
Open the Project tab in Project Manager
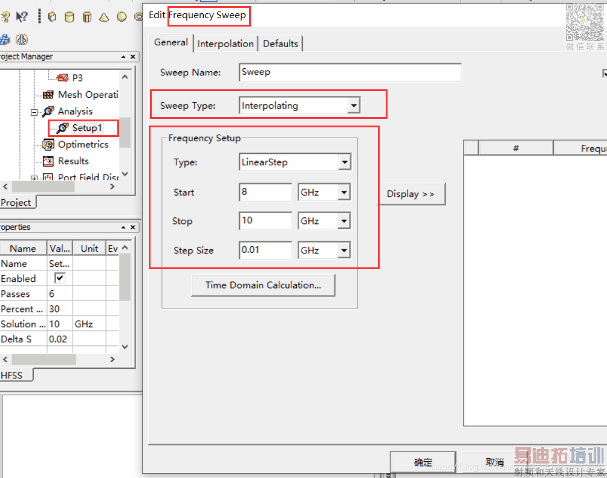coord(17,202)
